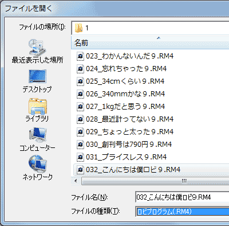Click the file icon of 028_最近計ってない9.RM4
The height and width of the screenshot is (226, 229).
click(x=80, y=119)
